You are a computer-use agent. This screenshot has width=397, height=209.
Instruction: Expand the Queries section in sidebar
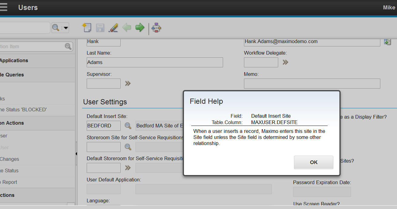coord(37,75)
